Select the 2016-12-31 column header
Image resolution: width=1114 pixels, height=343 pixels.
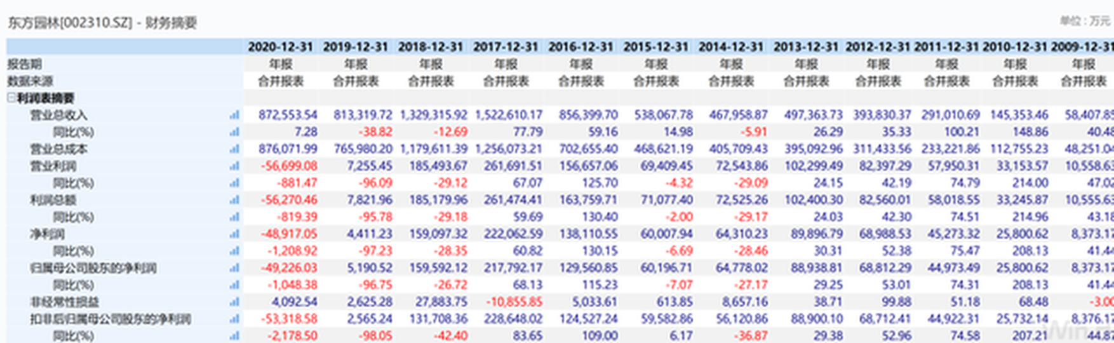580,47
